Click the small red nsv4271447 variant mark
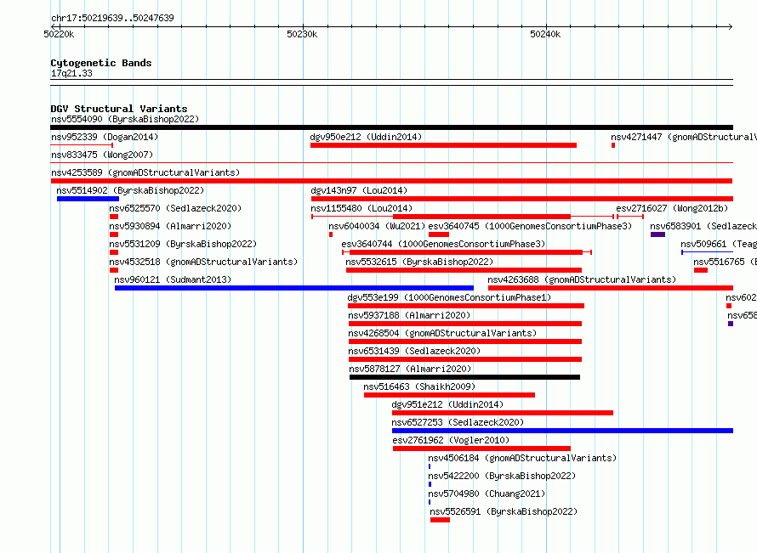 tap(613, 145)
